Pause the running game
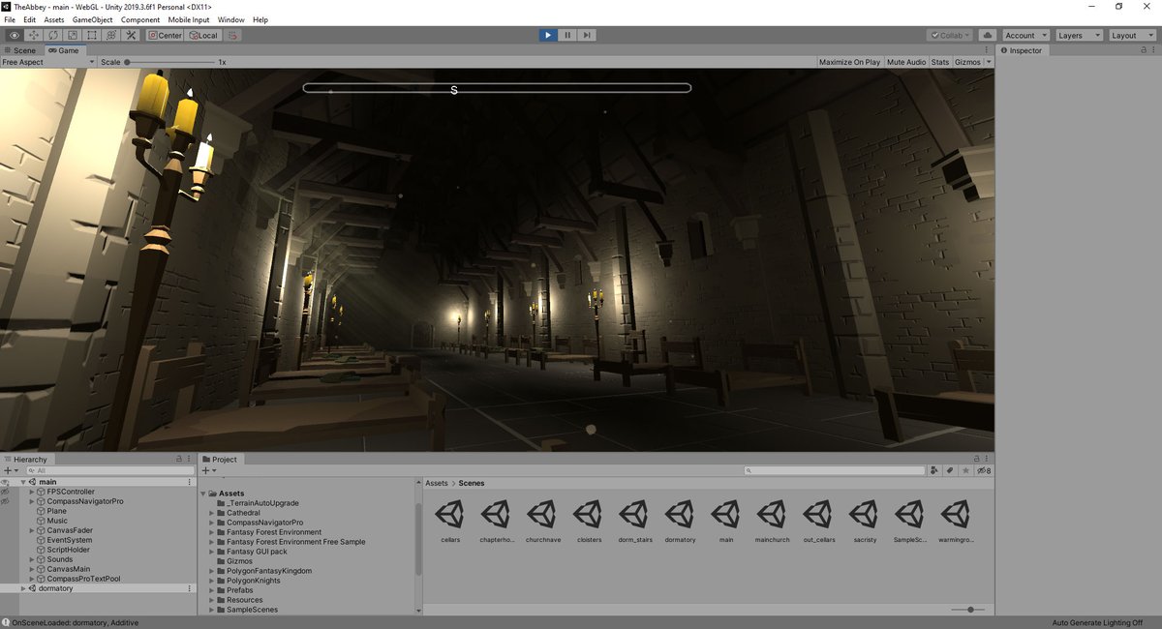The image size is (1162, 629). (567, 35)
